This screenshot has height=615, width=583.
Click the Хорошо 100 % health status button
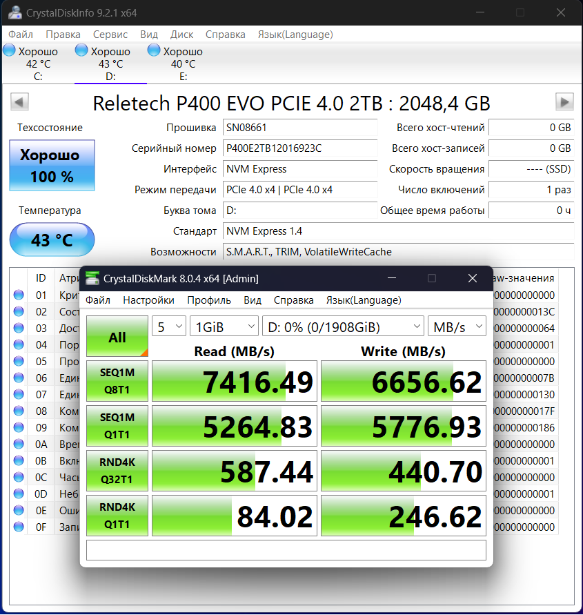pyautogui.click(x=52, y=165)
